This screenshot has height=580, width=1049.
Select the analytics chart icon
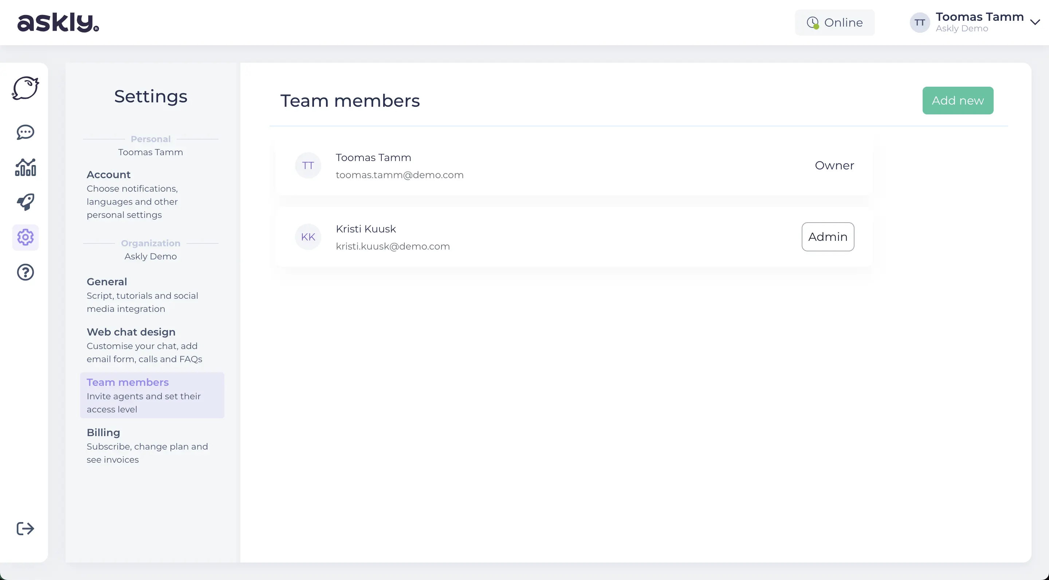25,166
